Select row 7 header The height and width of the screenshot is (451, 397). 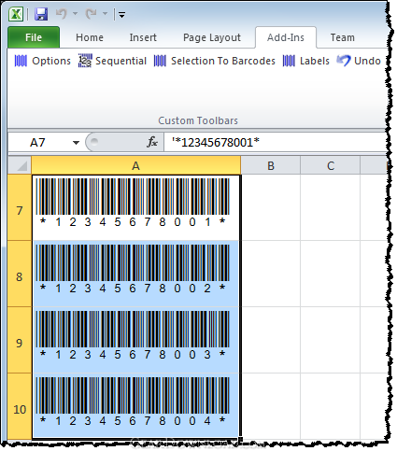point(20,207)
